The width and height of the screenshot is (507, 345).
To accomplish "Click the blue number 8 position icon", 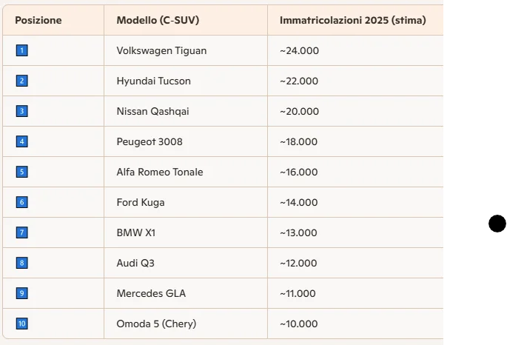I will point(21,263).
